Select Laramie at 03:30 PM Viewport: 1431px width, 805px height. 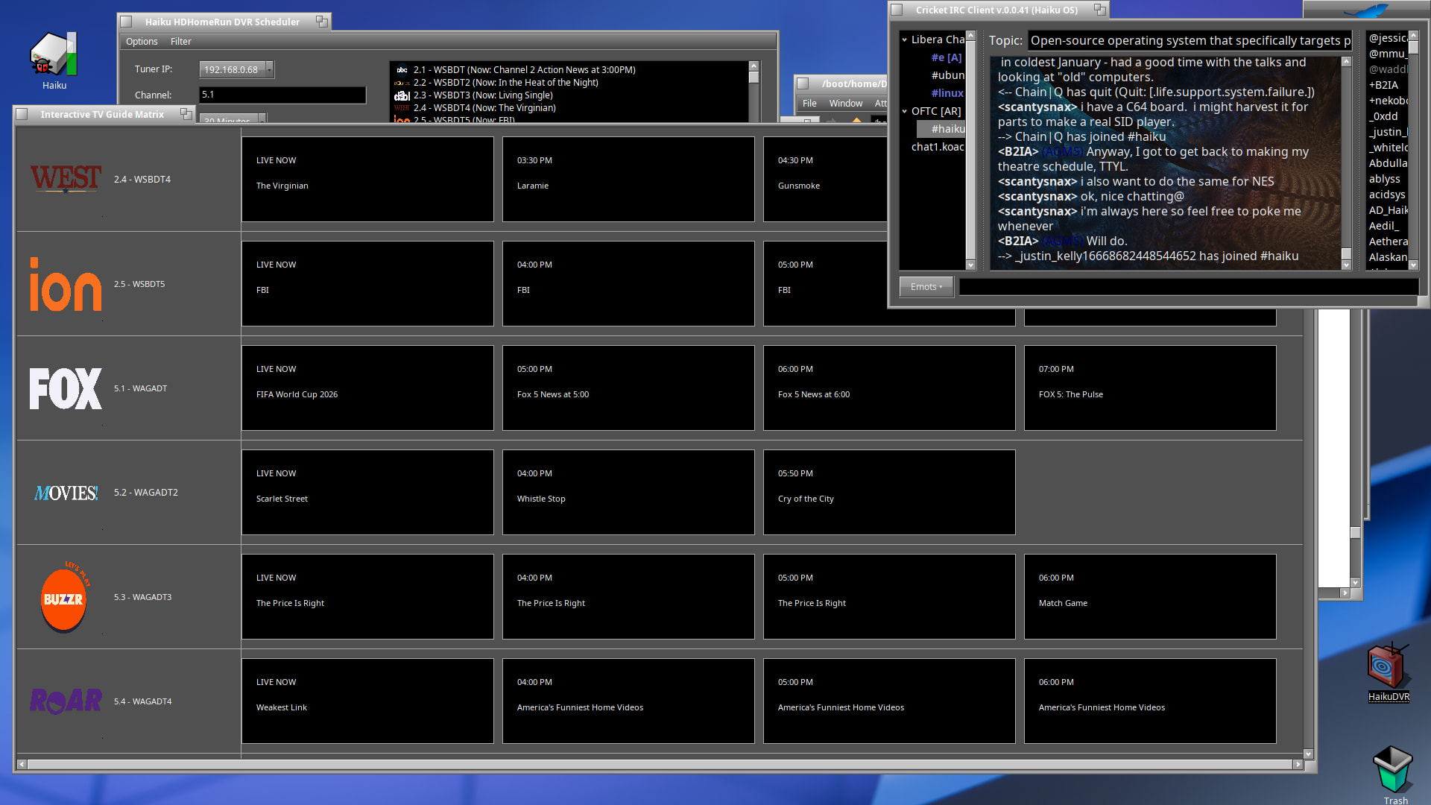coord(628,179)
